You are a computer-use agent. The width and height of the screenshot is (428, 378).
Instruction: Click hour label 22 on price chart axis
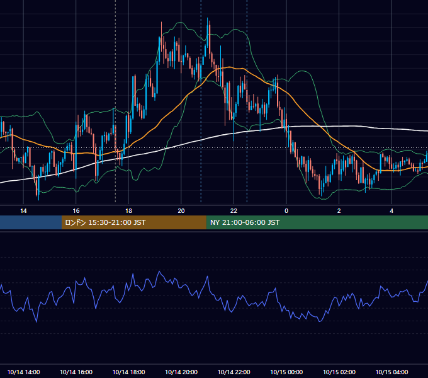(x=234, y=211)
